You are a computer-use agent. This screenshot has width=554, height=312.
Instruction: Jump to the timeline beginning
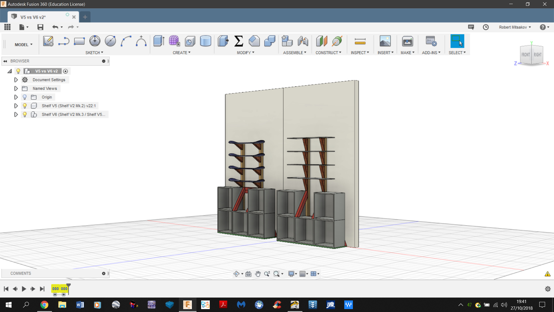point(6,289)
